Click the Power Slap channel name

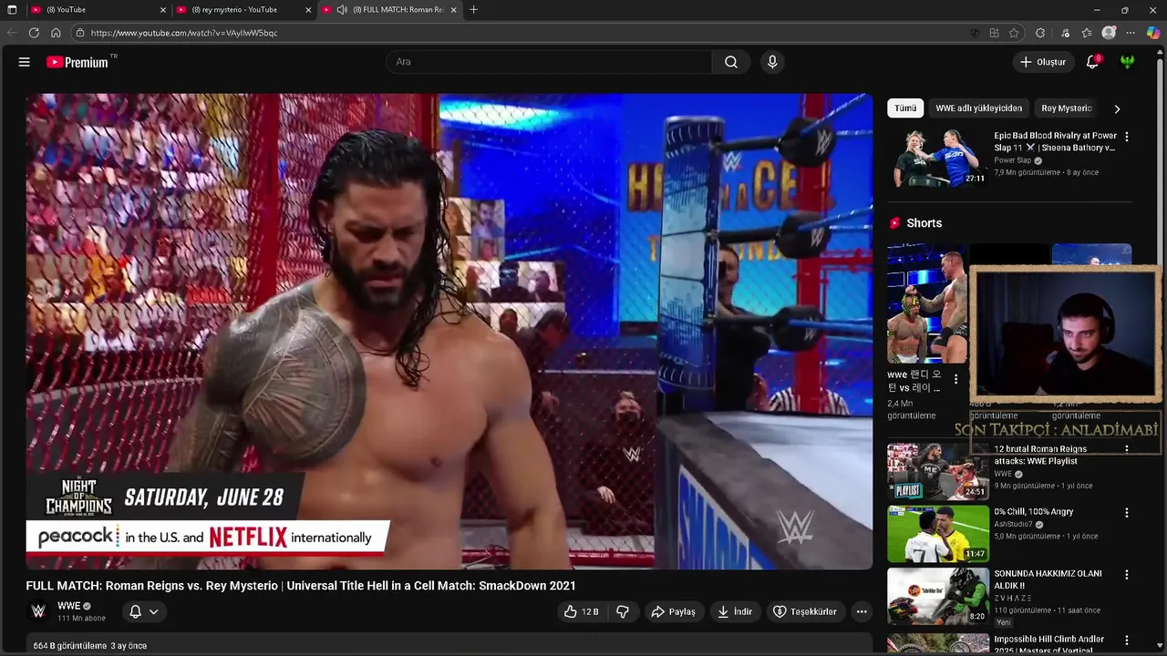(1012, 160)
